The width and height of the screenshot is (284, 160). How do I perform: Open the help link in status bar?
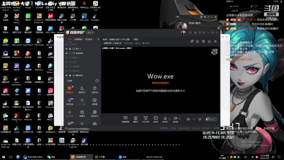coord(79,129)
